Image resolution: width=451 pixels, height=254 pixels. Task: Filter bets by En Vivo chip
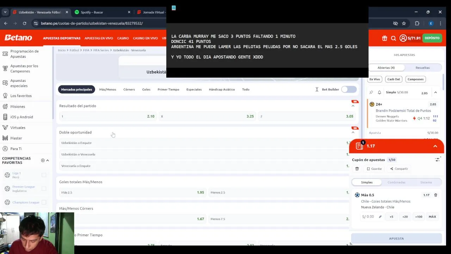click(x=375, y=79)
